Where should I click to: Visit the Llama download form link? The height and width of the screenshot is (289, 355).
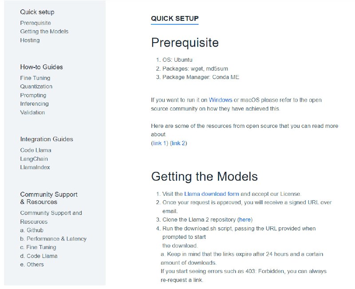(212, 194)
